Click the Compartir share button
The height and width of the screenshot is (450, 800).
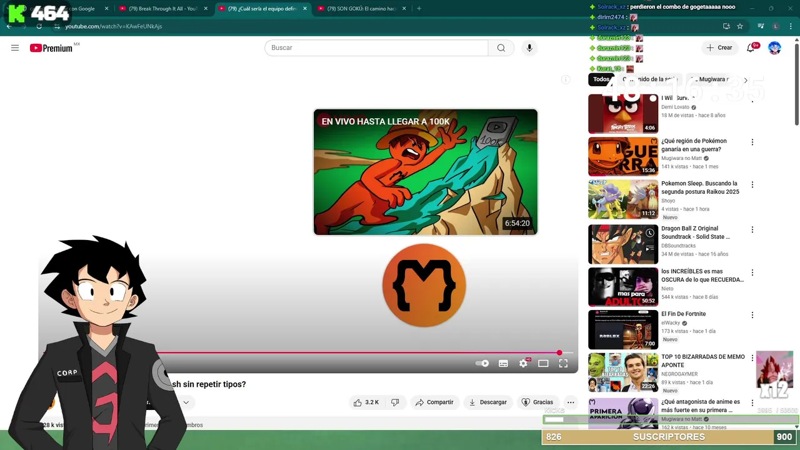[x=434, y=402]
